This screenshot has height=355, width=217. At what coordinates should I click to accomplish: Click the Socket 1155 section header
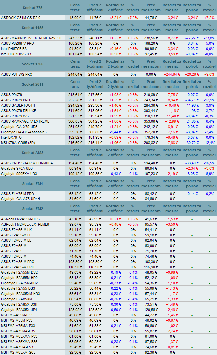33,28
